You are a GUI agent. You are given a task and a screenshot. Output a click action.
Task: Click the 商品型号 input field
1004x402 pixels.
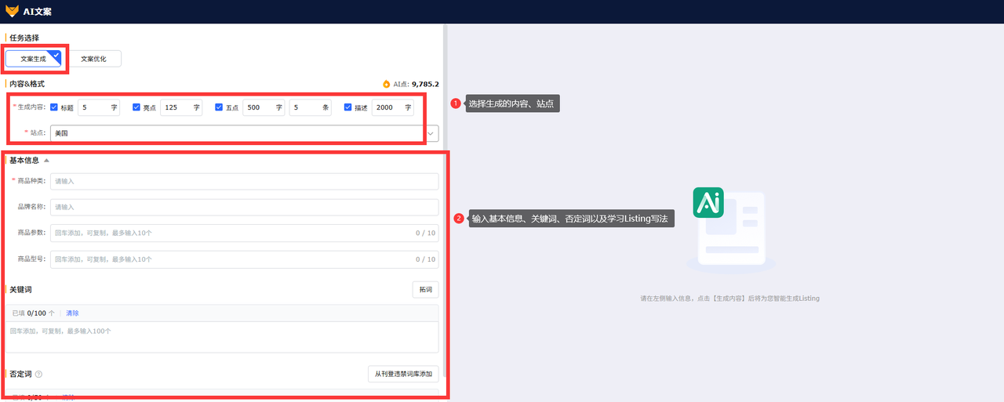tap(244, 259)
